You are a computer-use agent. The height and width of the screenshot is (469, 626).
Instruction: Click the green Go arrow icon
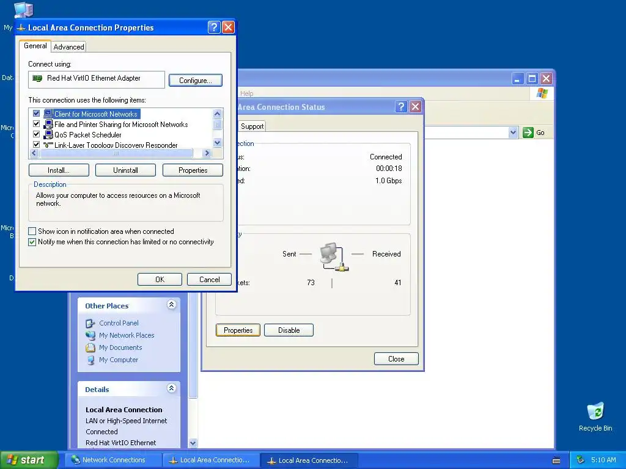pyautogui.click(x=528, y=133)
